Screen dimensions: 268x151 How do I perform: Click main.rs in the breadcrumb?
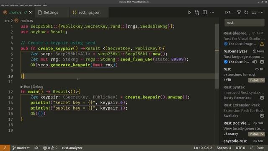tap(27, 21)
